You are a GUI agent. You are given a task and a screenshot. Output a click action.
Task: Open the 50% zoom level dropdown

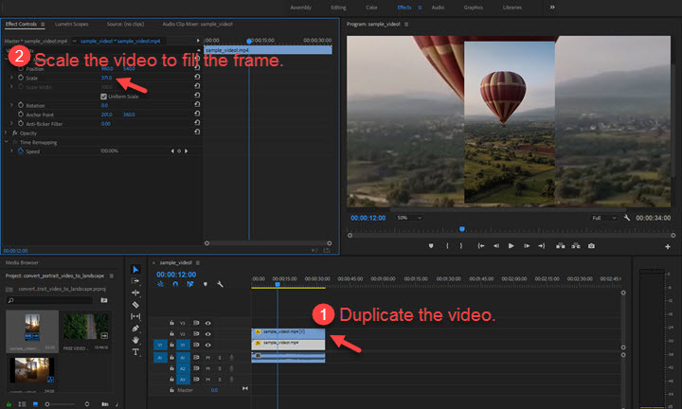(408, 218)
